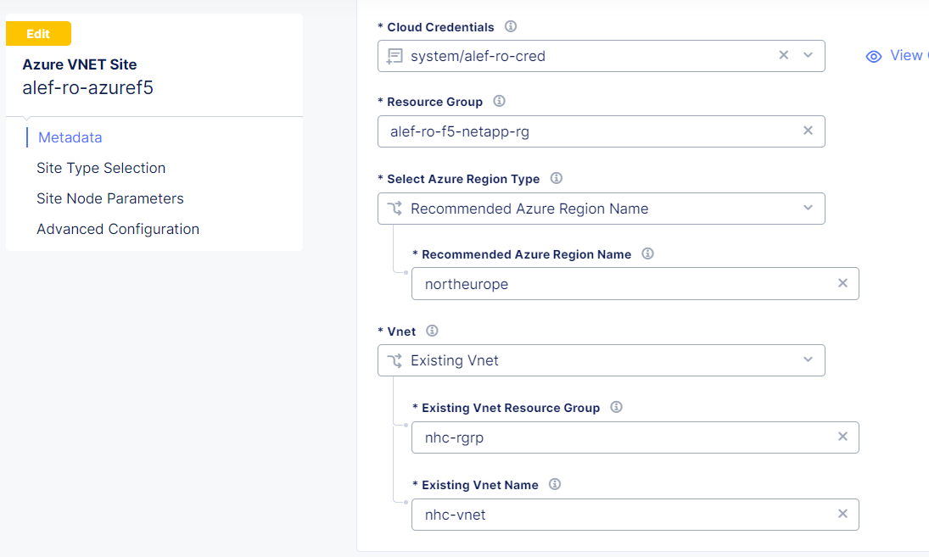Click the info icon beside Resource Group
Viewport: 929px width, 557px height.
pos(499,101)
